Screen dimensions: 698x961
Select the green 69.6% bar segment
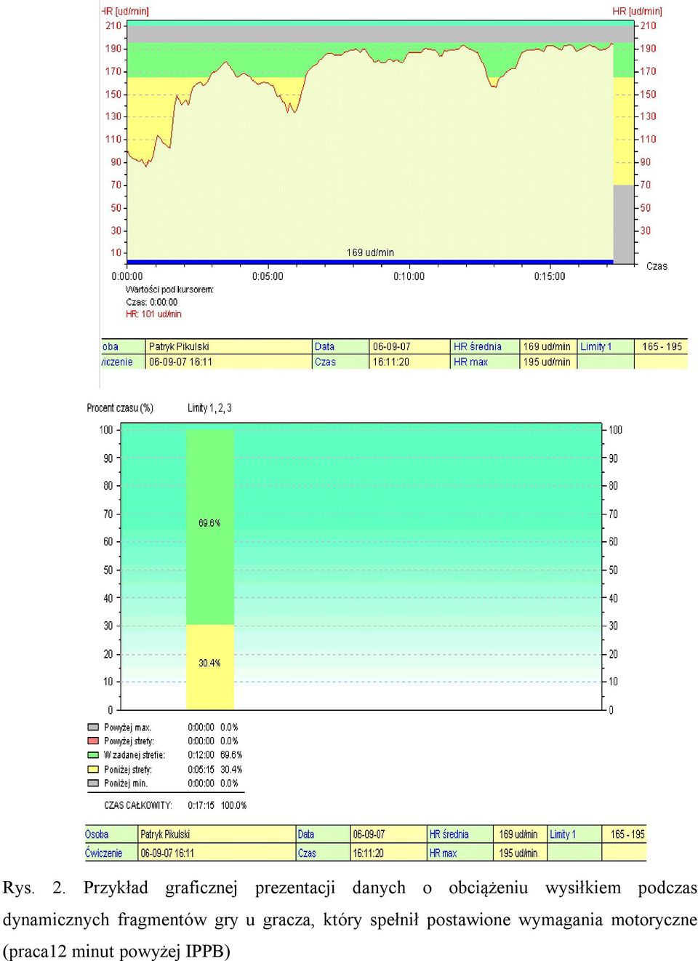click(210, 527)
